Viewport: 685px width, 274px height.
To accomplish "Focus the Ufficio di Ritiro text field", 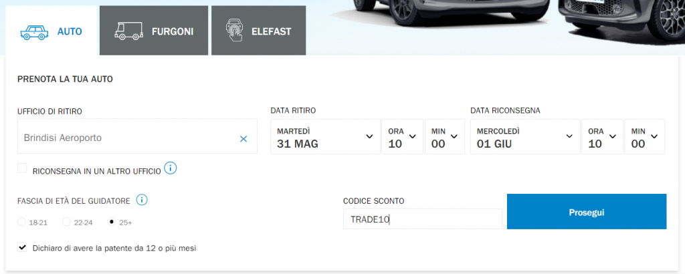I will (127, 138).
